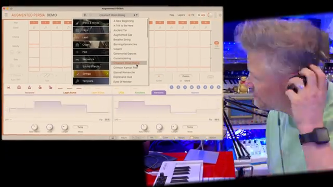Click the left random Flip 50% value
The width and height of the screenshot is (333, 187).
107,119
